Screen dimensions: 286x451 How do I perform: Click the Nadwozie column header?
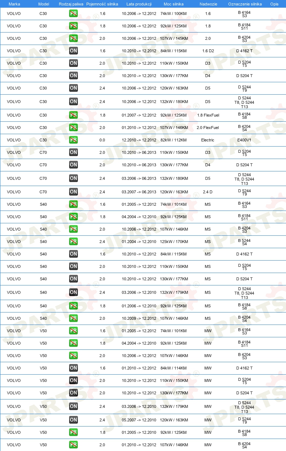(x=208, y=4)
